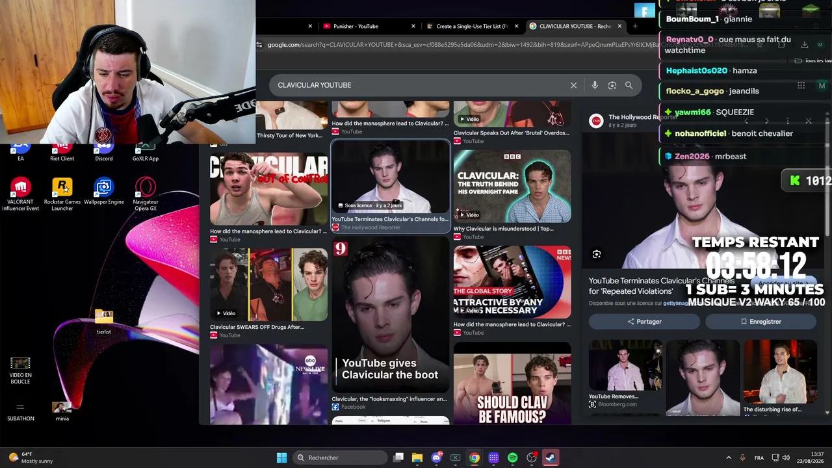Open Xbox Game Bar taskbar icon

[455, 458]
